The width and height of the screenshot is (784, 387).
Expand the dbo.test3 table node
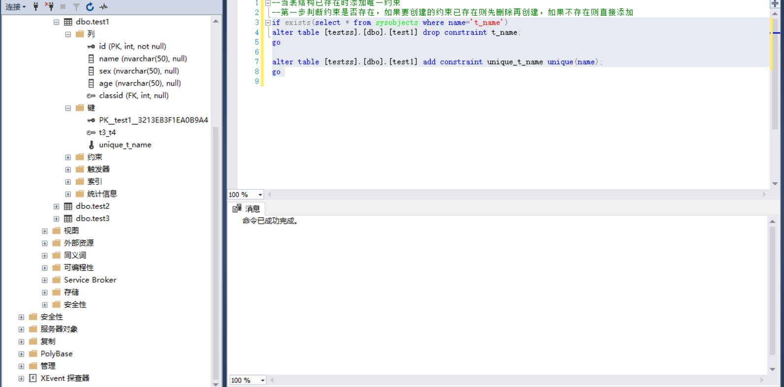pyautogui.click(x=56, y=218)
